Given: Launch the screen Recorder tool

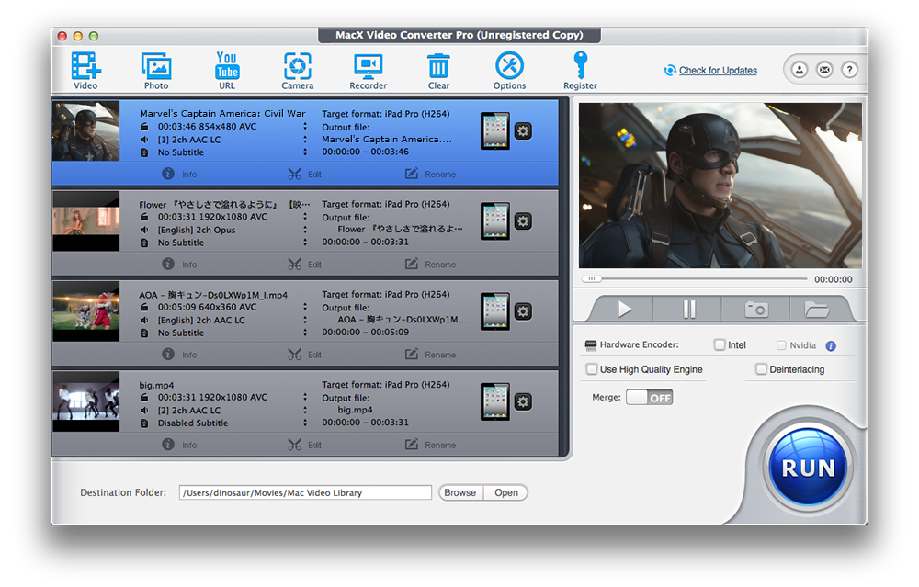Looking at the screenshot, I should coord(368,66).
